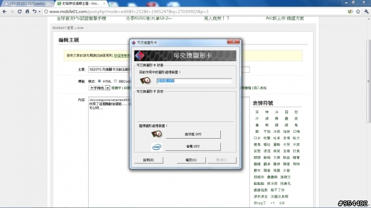This screenshot has width=371, height=208.
Task: Click the power-saving GPU button next to Intel logo
Action: 193,146
